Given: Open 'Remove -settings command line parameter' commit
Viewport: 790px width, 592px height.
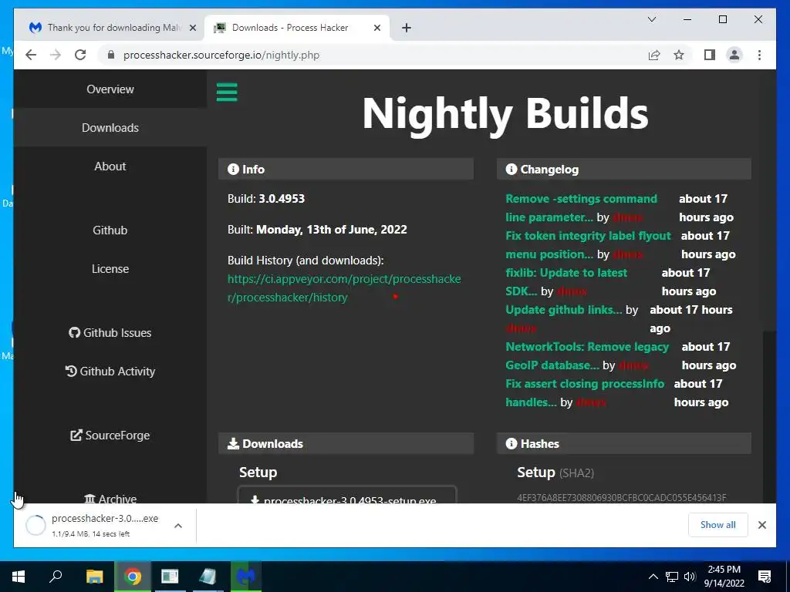Looking at the screenshot, I should tap(581, 208).
